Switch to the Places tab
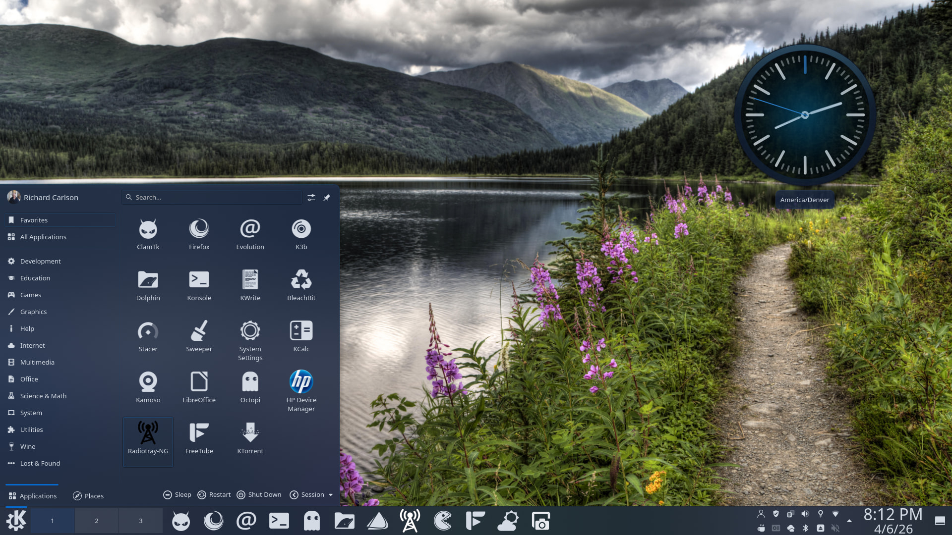 [x=88, y=496]
